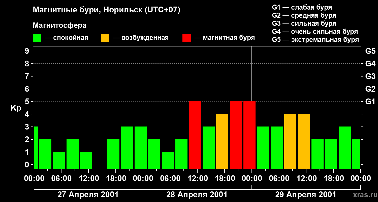The width and height of the screenshot is (378, 202).
Task: Click 'G5 — экстремальная буря' description
Action: [316, 40]
